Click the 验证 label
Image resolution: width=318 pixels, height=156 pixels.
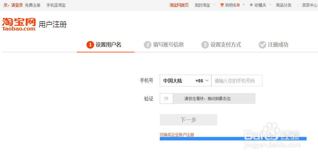coord(149,98)
